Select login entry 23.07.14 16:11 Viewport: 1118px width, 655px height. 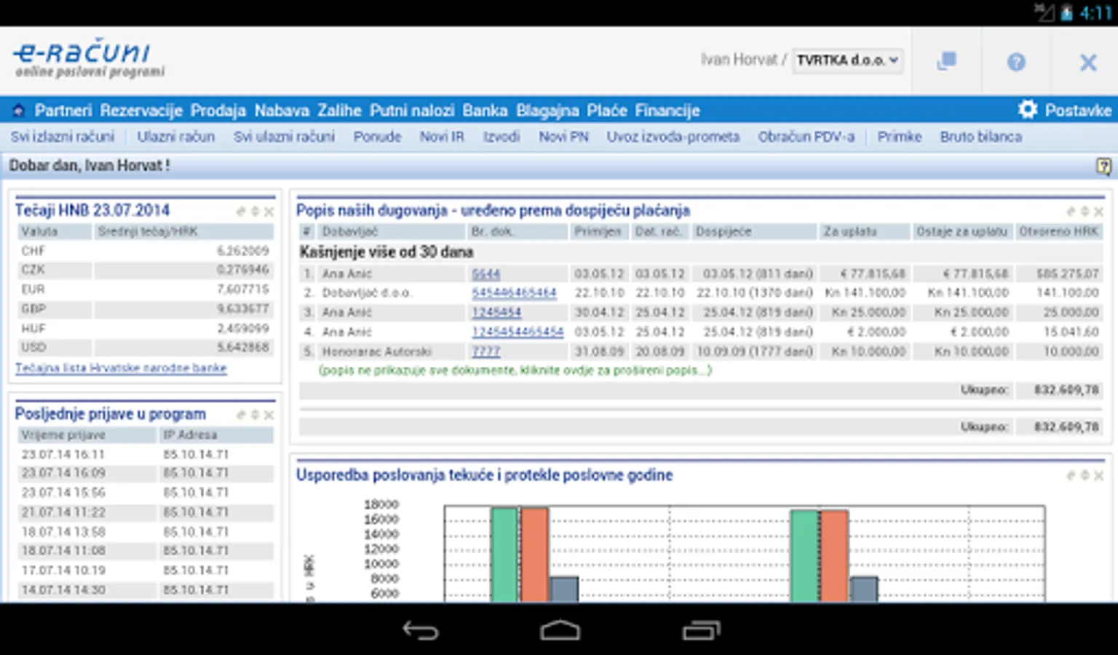click(146, 454)
